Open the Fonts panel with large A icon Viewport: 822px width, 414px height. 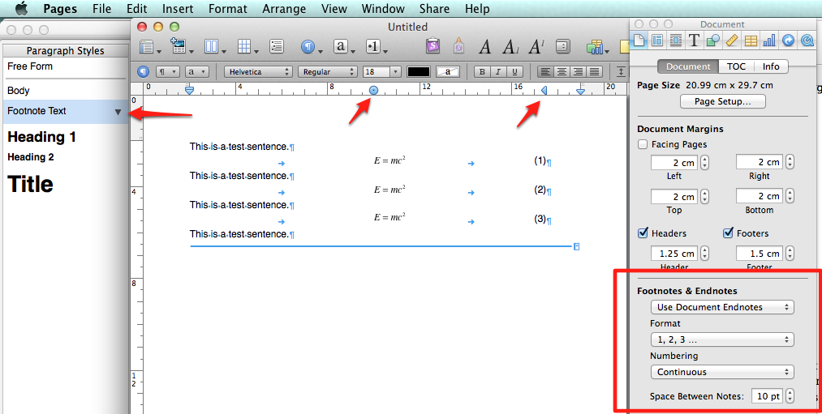coord(485,47)
